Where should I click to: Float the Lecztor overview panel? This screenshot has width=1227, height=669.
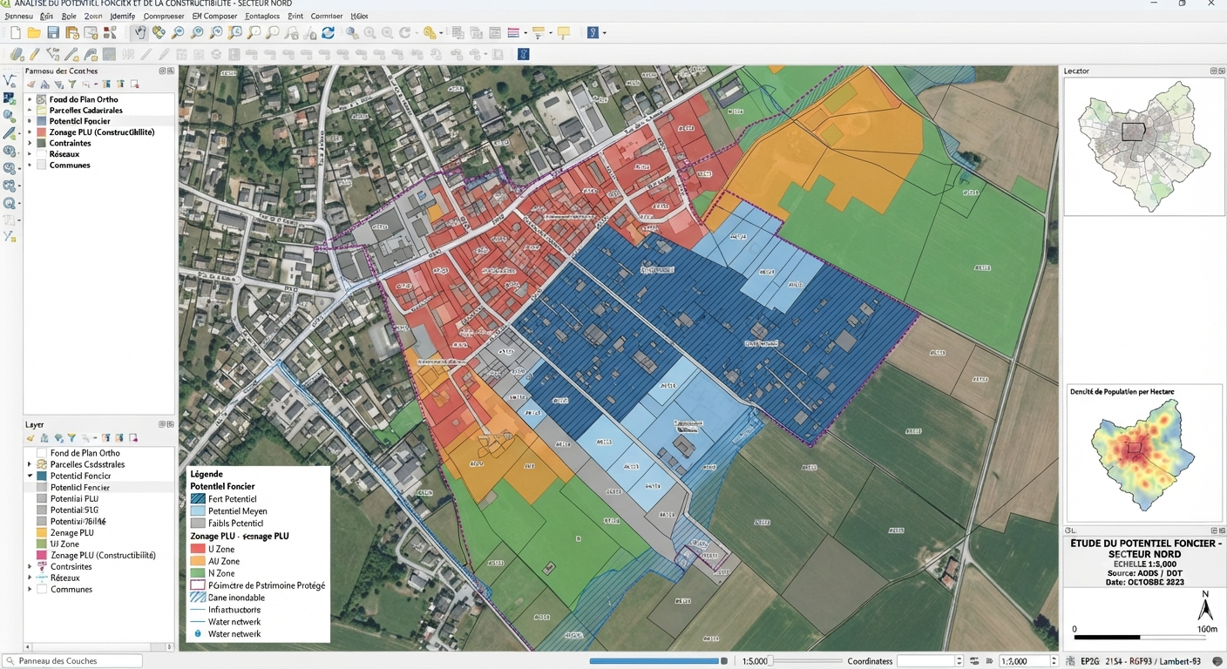coord(1212,71)
